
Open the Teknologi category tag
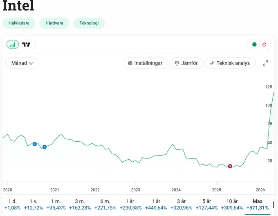point(89,23)
